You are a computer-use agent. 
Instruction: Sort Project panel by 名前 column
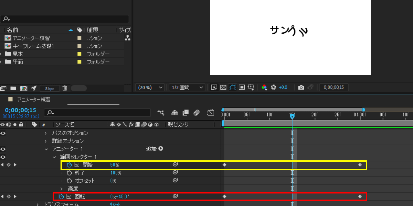[x=13, y=30]
